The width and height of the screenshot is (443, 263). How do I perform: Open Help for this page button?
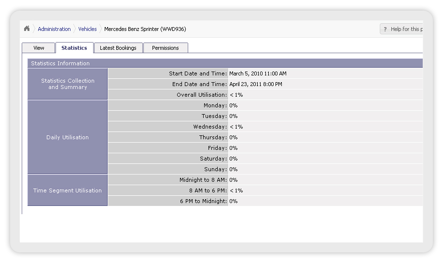click(x=401, y=29)
